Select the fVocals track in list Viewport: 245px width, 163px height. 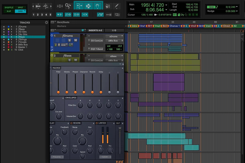(x=22, y=42)
